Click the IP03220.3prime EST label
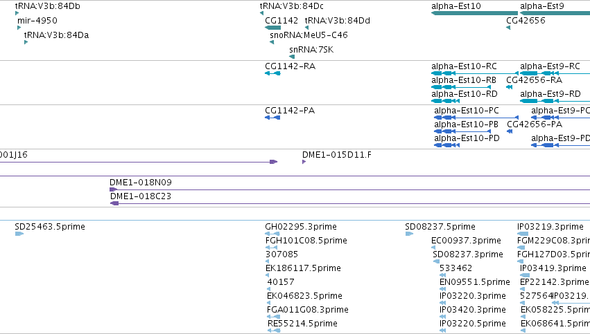This screenshot has width=590, height=334. click(x=473, y=296)
